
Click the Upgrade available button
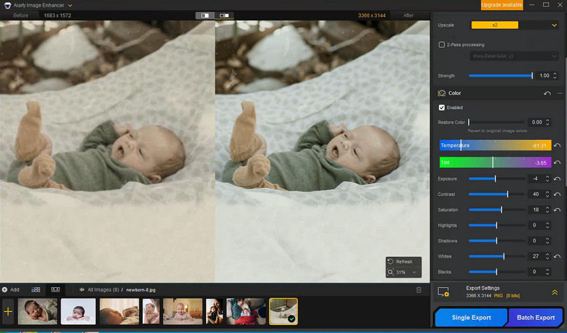click(502, 5)
